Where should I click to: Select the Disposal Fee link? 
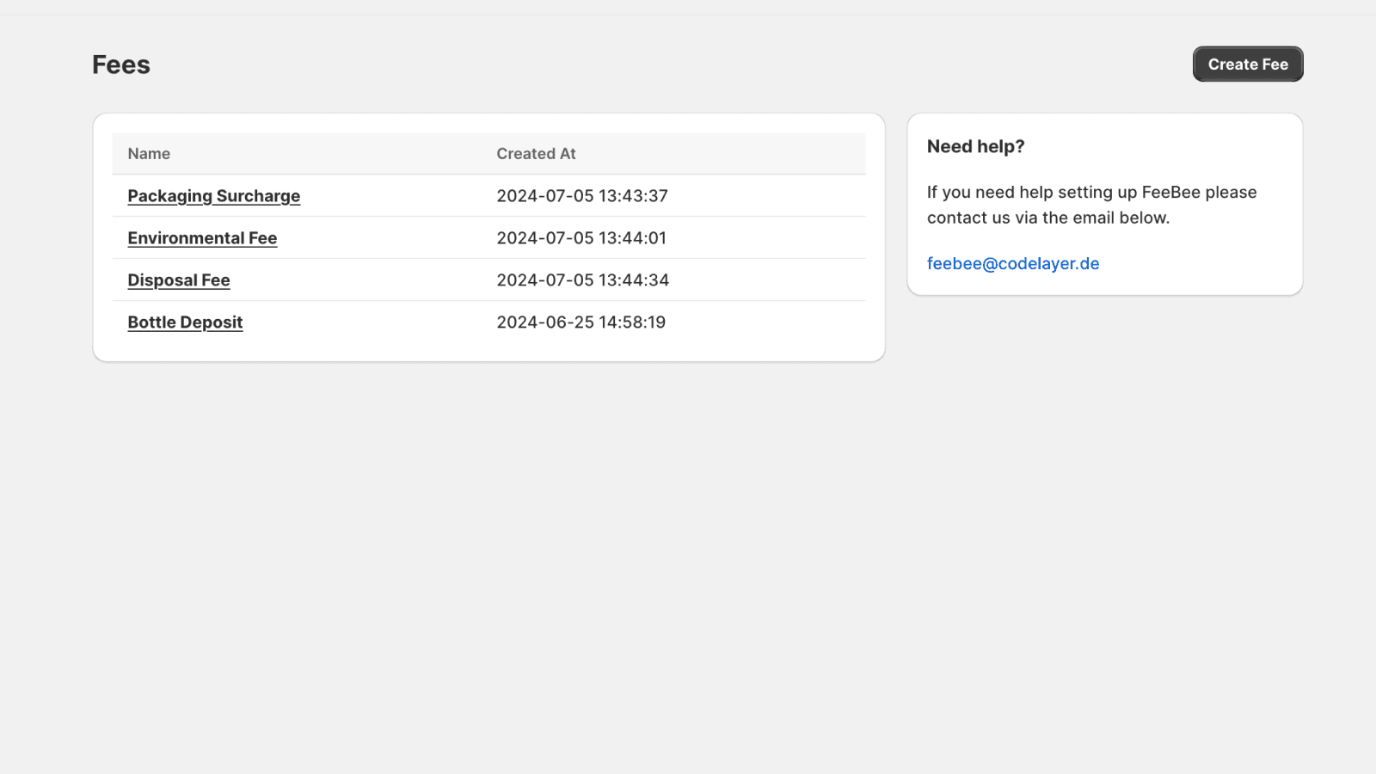[179, 280]
